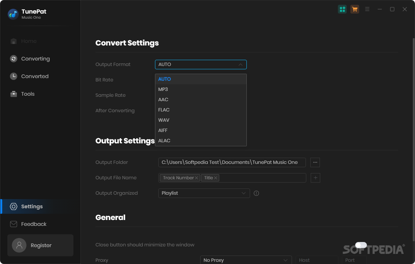The image size is (415, 264).
Task: Click the Settings gear icon
Action: 14,206
